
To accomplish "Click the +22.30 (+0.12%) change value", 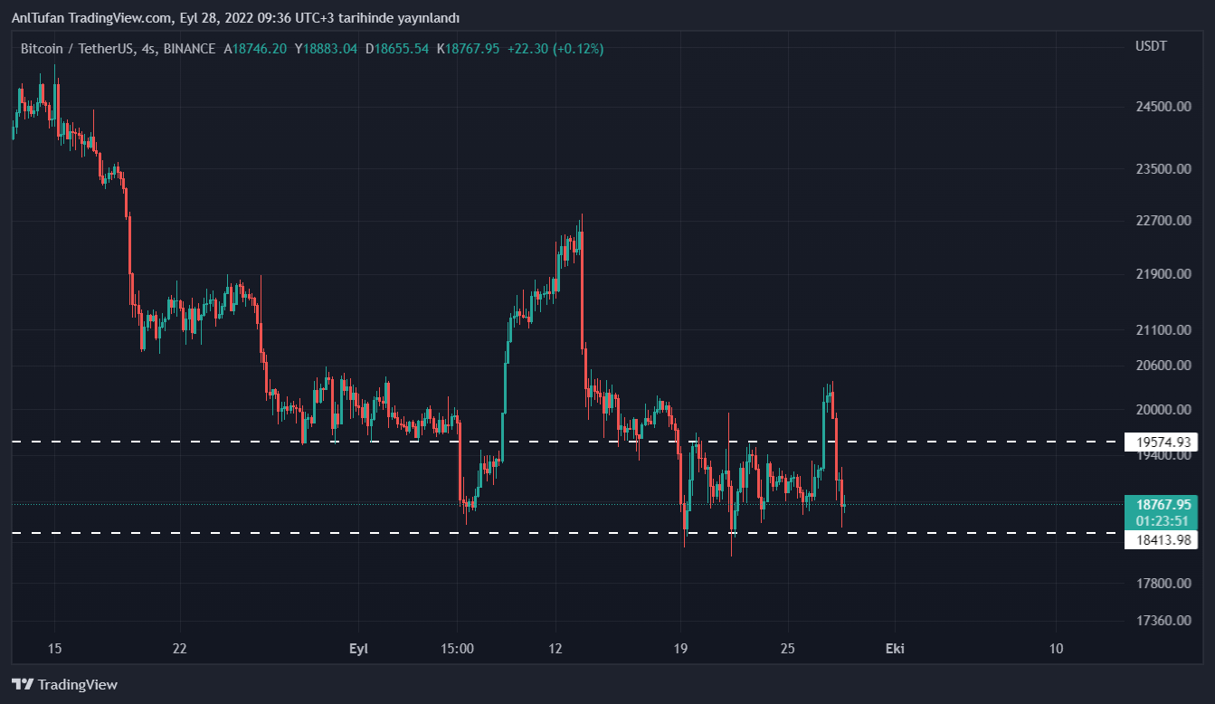I will point(555,48).
